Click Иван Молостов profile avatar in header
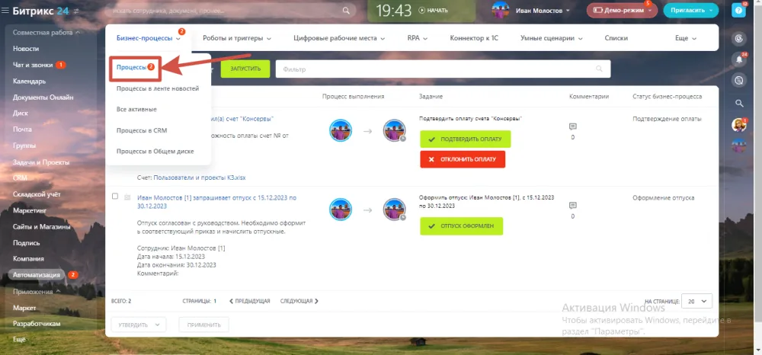The image size is (762, 355). (501, 10)
